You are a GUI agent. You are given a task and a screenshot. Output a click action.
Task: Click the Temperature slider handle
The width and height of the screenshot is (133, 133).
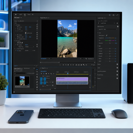110,38
